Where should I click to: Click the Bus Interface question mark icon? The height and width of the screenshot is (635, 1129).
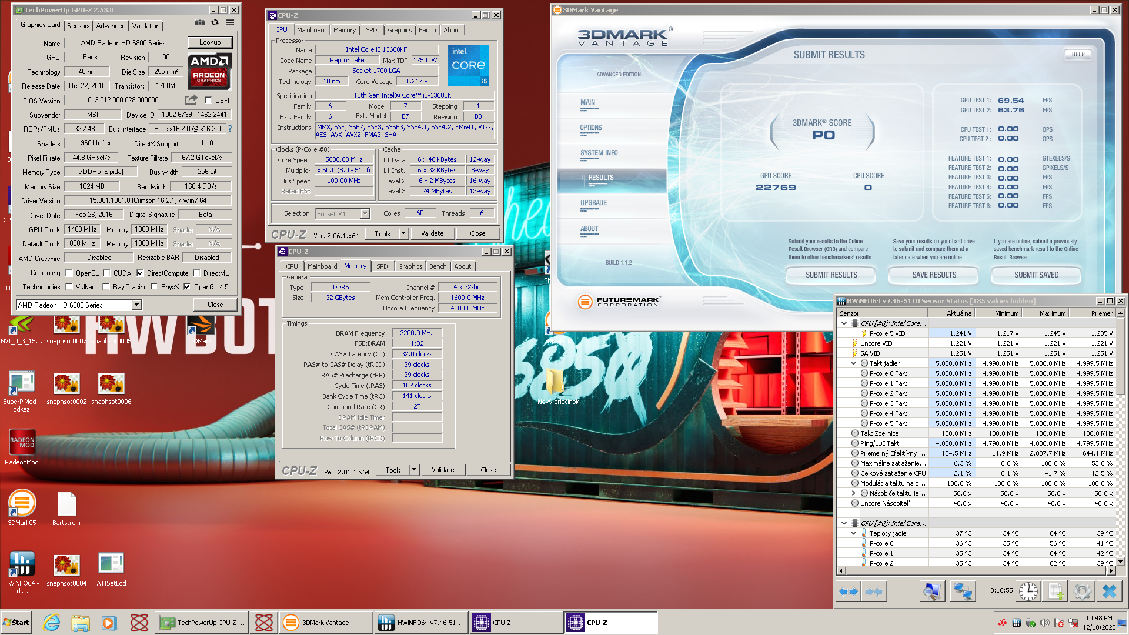click(x=229, y=129)
